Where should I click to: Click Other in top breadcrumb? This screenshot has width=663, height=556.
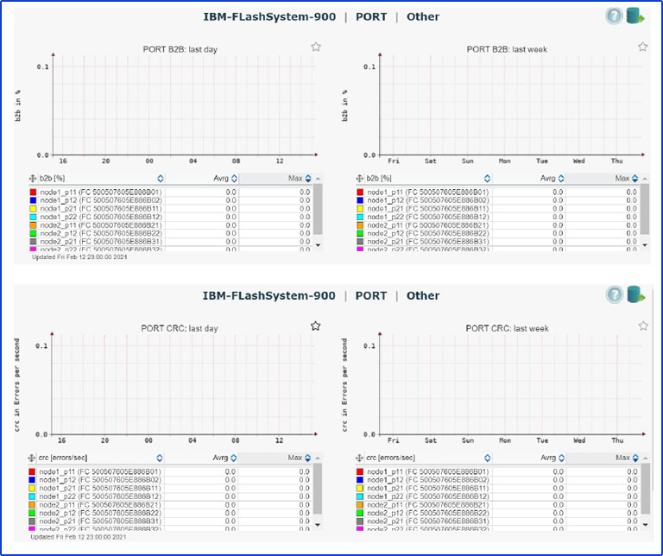point(423,17)
